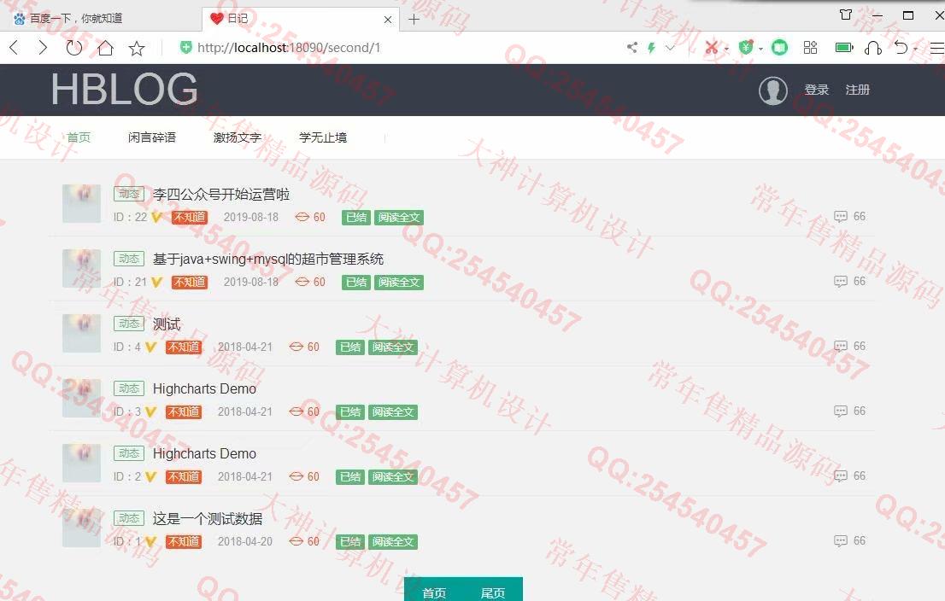Go back with the browser back arrow
The height and width of the screenshot is (601, 945).
[15, 48]
